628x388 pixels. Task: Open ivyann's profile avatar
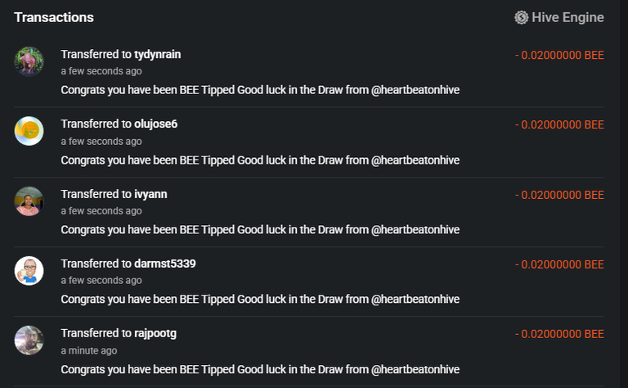point(29,201)
